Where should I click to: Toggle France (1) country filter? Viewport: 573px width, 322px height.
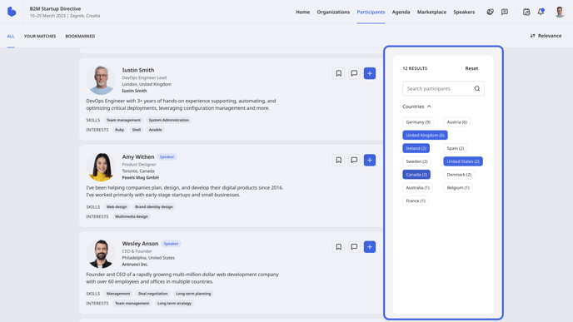pyautogui.click(x=416, y=201)
